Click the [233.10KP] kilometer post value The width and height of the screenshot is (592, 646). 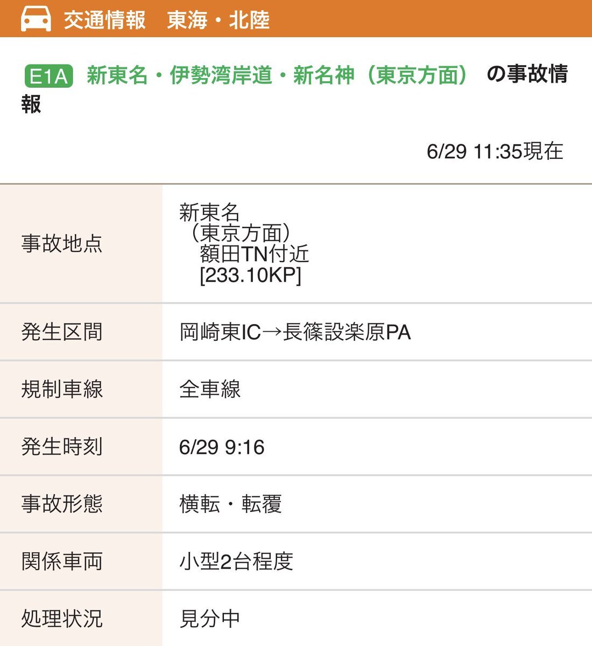point(250,275)
